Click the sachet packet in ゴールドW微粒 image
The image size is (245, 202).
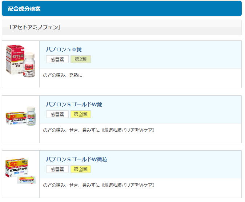point(27,180)
